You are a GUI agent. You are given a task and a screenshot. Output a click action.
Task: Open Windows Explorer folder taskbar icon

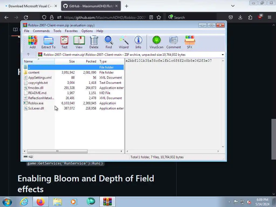click(x=57, y=202)
